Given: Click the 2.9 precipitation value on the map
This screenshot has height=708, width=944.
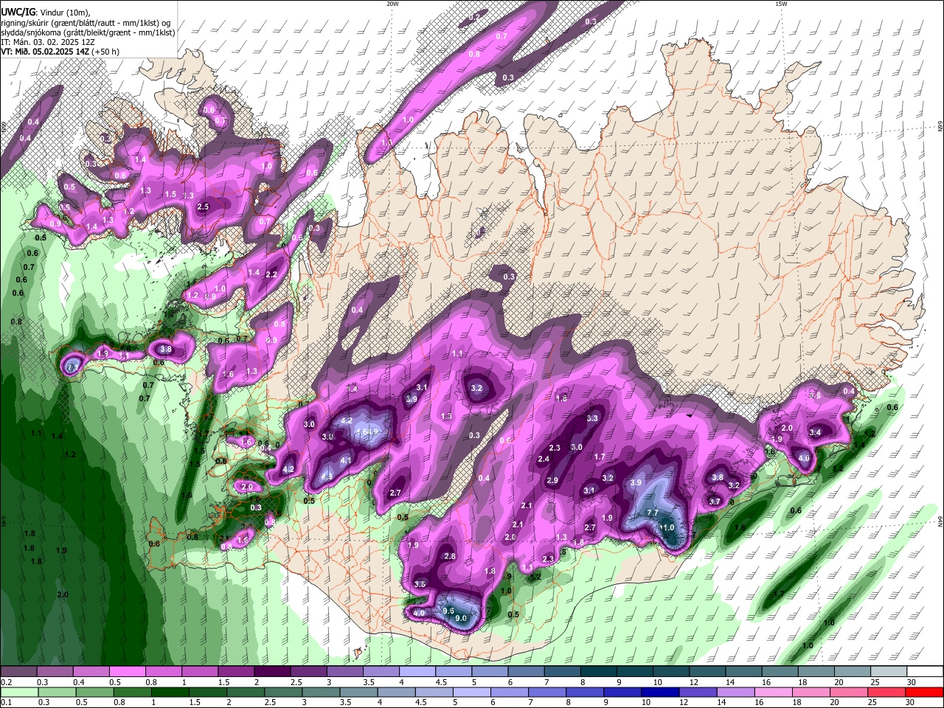Looking at the screenshot, I should [x=552, y=480].
